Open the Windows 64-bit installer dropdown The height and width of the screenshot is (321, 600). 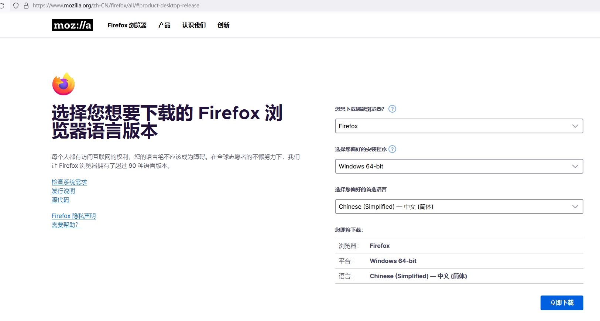coord(459,166)
